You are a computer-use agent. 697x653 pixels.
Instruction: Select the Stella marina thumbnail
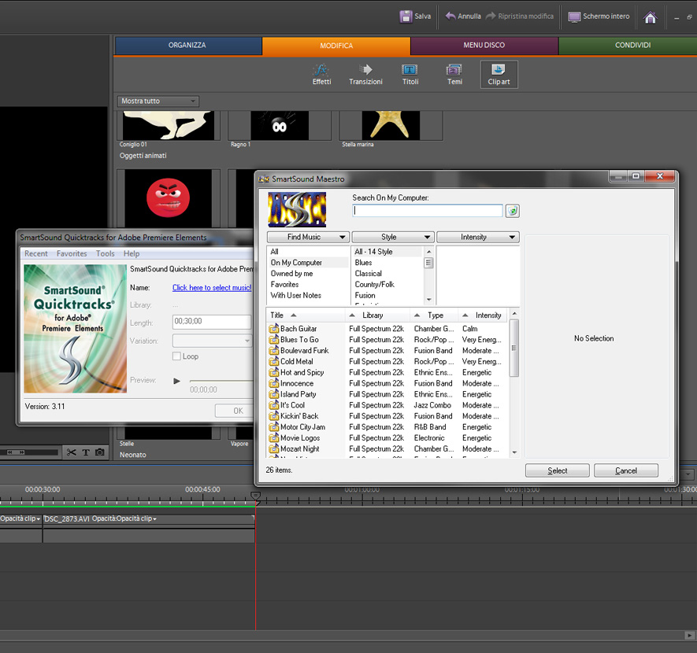(x=391, y=126)
